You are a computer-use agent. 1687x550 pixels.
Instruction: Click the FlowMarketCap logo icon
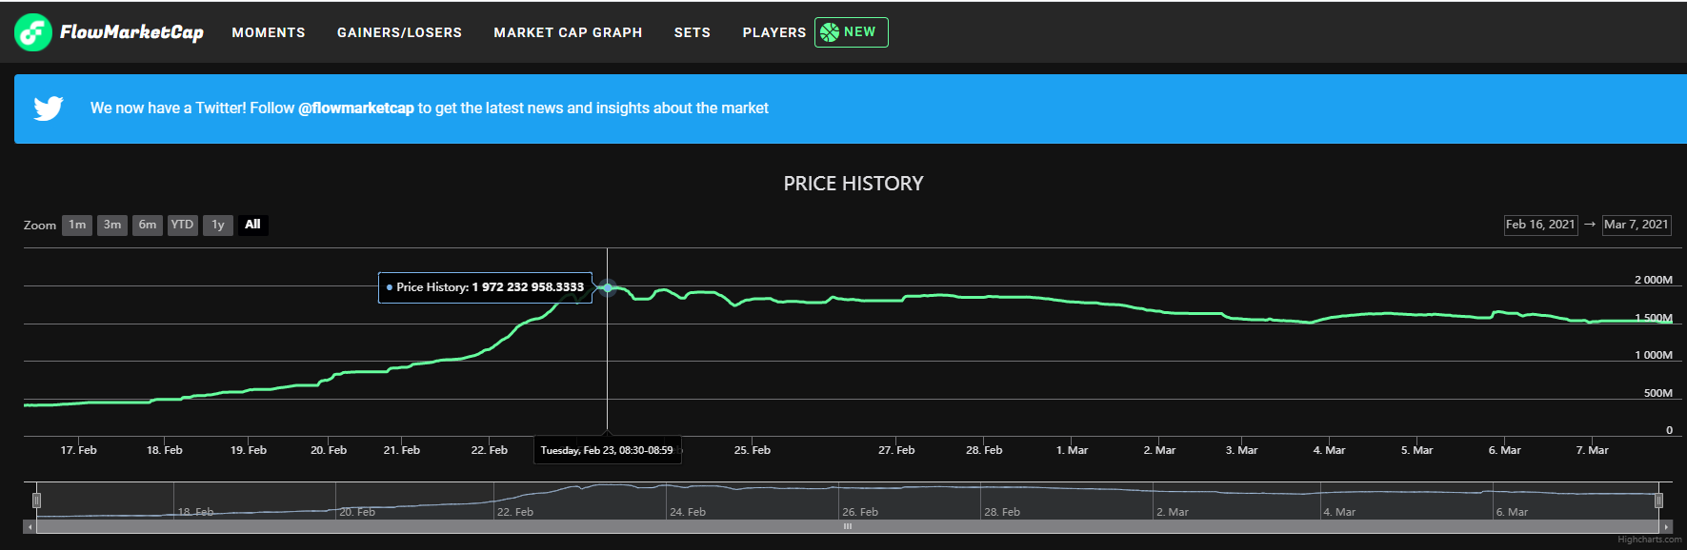(33, 32)
